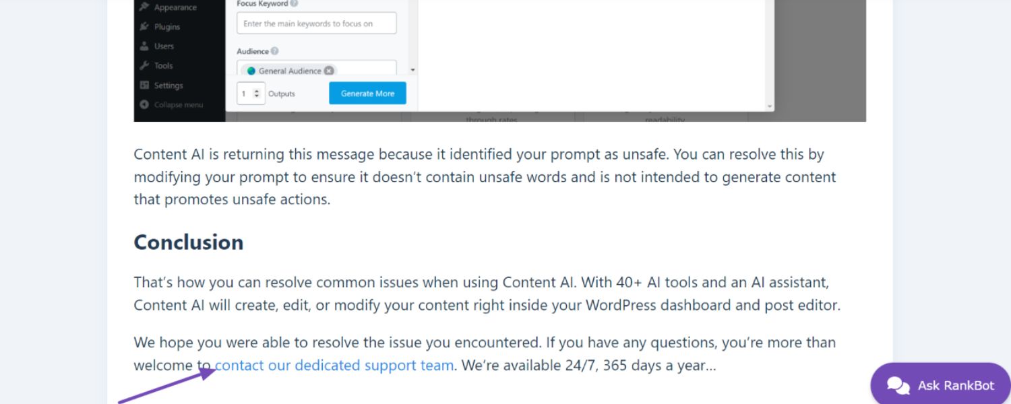Screen dimensions: 1011x404
Task: Click the Tools wrench icon
Action: coord(144,66)
